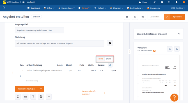Open the apps grid icon
This screenshot has width=188, height=103.
(169, 2)
